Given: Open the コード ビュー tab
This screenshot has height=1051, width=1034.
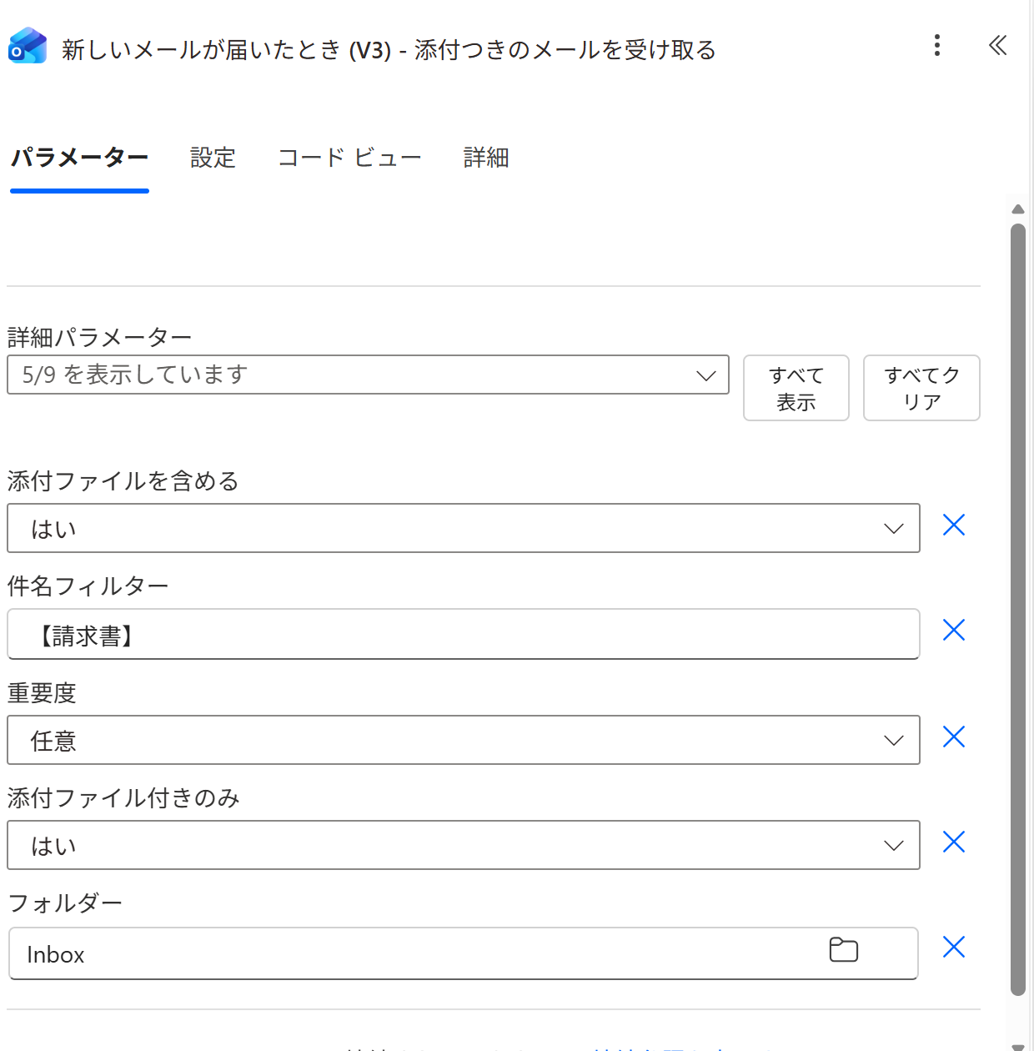Looking at the screenshot, I should (x=349, y=158).
